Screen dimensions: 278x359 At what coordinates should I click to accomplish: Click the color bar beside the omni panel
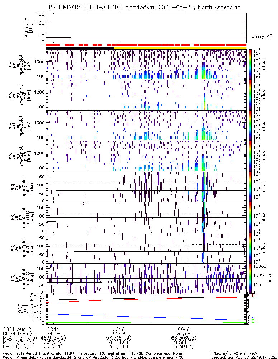tap(250, 65)
